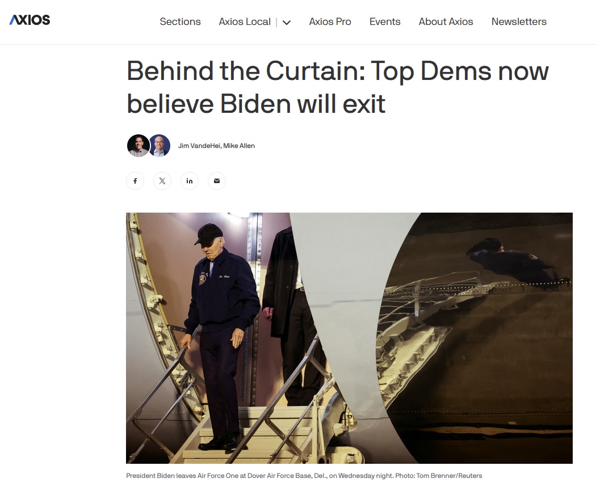Click the Axios logo
Image resolution: width=596 pixels, height=491 pixels.
point(30,20)
